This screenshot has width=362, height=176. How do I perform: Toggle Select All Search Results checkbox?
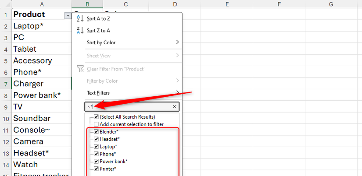point(96,117)
